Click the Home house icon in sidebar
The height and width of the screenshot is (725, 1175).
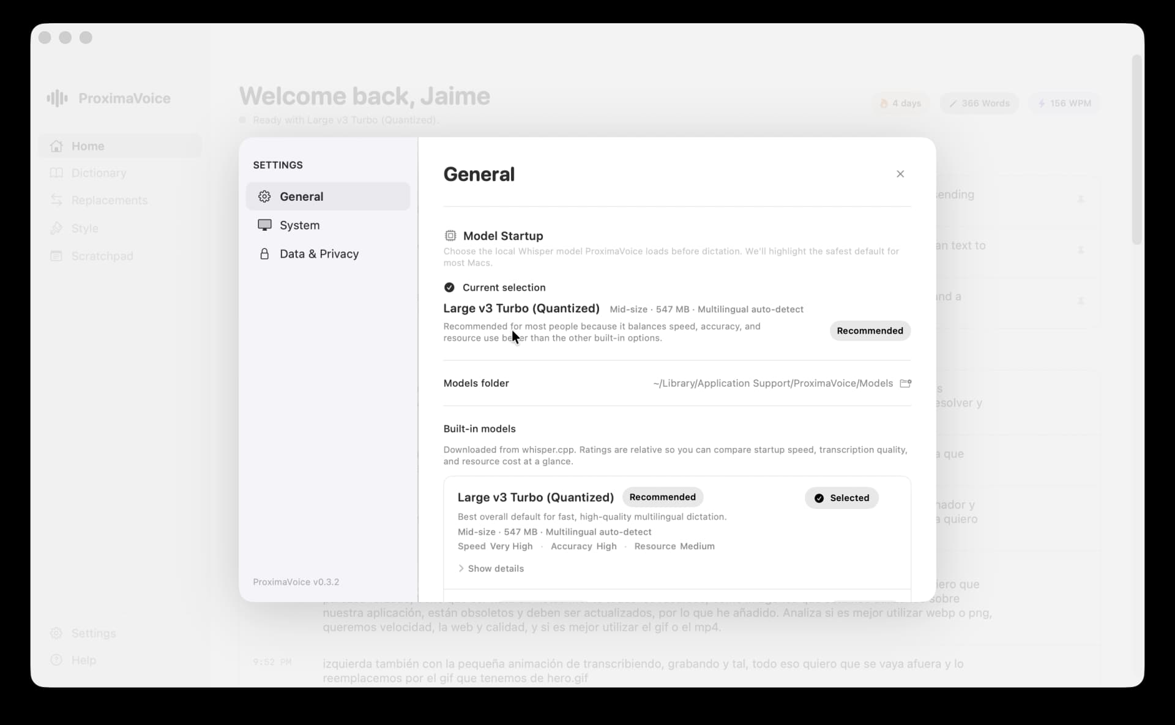pyautogui.click(x=56, y=146)
